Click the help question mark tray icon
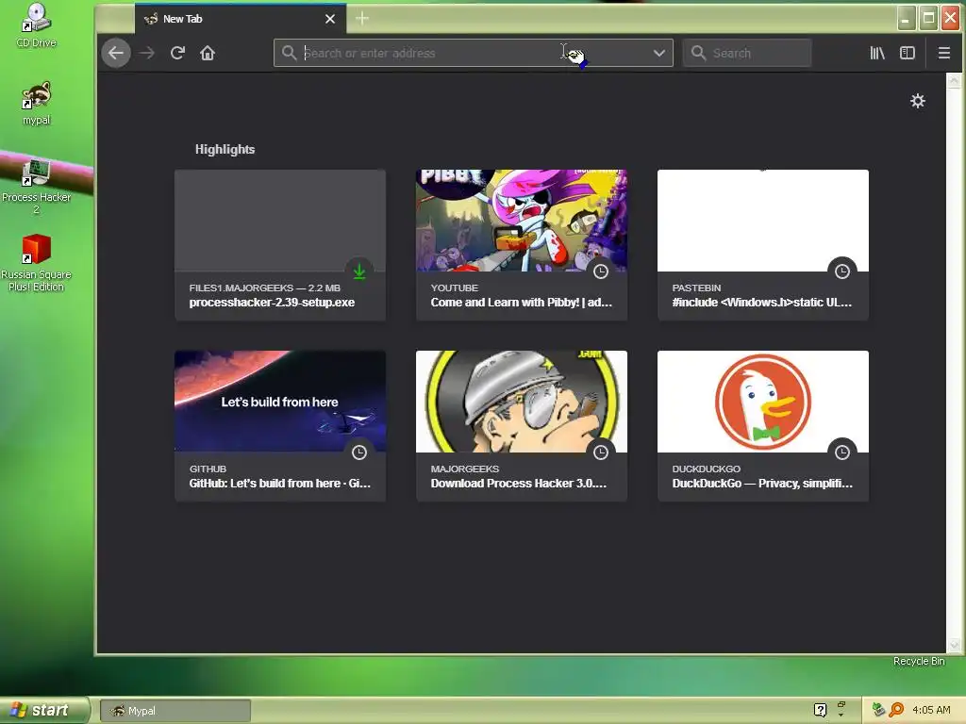 820,710
